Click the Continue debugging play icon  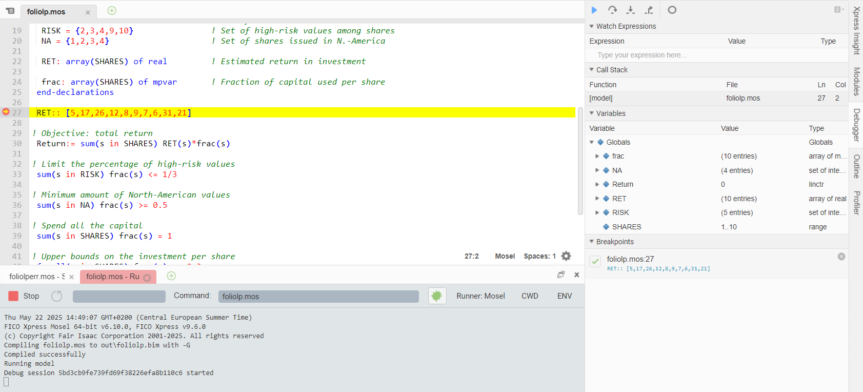(x=594, y=10)
